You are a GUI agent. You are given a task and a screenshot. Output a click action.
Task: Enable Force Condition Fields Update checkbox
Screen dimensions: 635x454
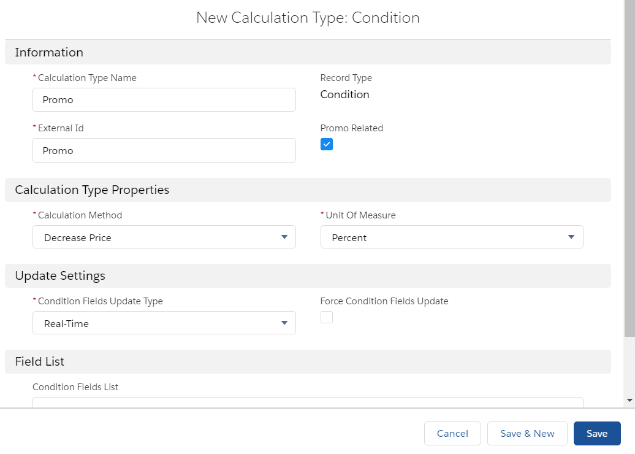pyautogui.click(x=327, y=317)
